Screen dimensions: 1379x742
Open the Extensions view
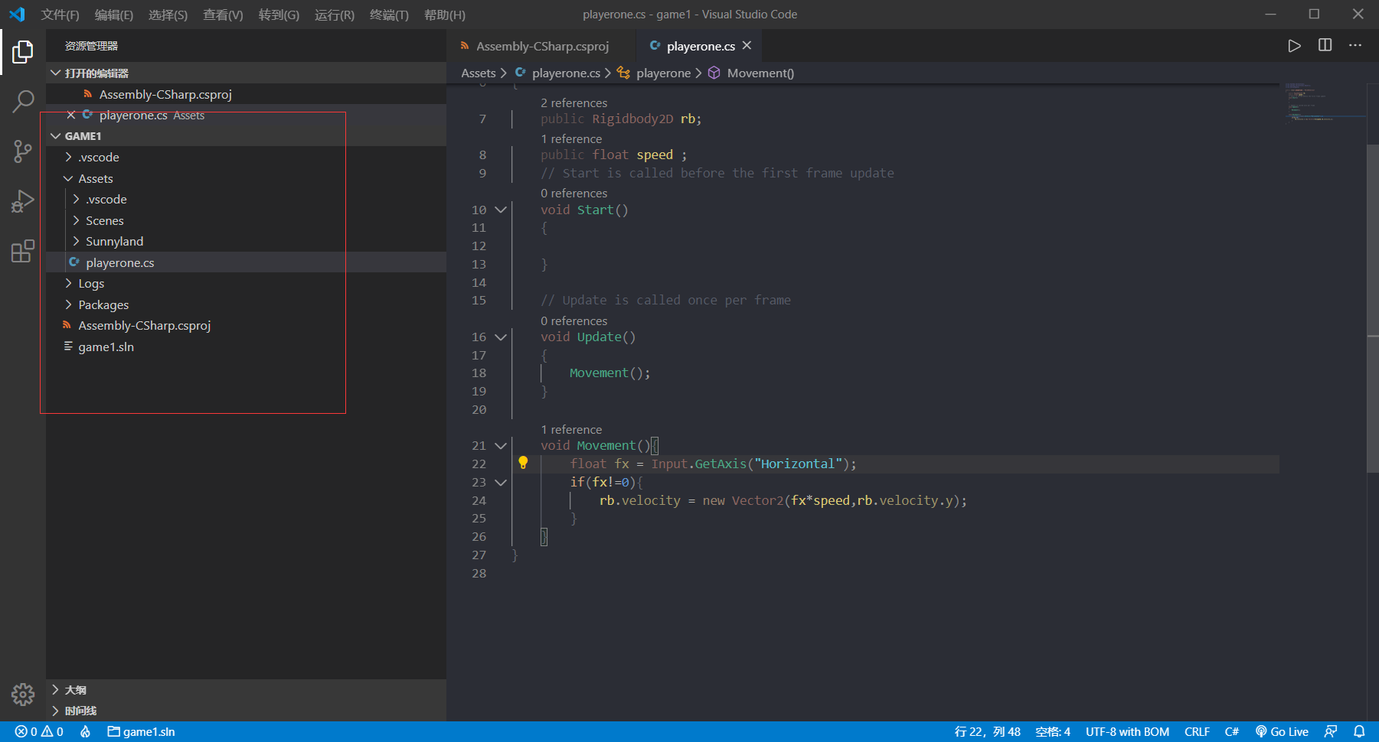tap(23, 250)
